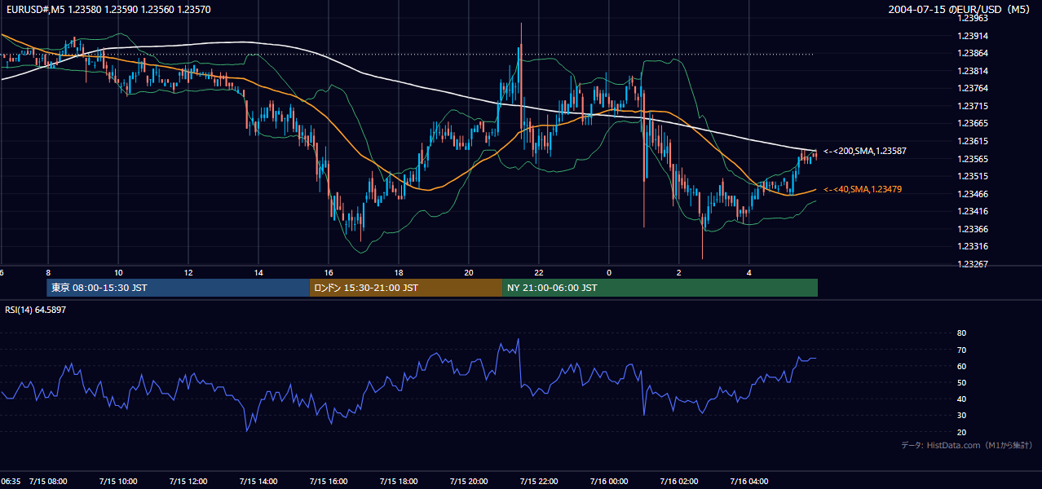The height and width of the screenshot is (489, 1042).
Task: Click the 06:35 label at bottom left
Action: [11, 481]
